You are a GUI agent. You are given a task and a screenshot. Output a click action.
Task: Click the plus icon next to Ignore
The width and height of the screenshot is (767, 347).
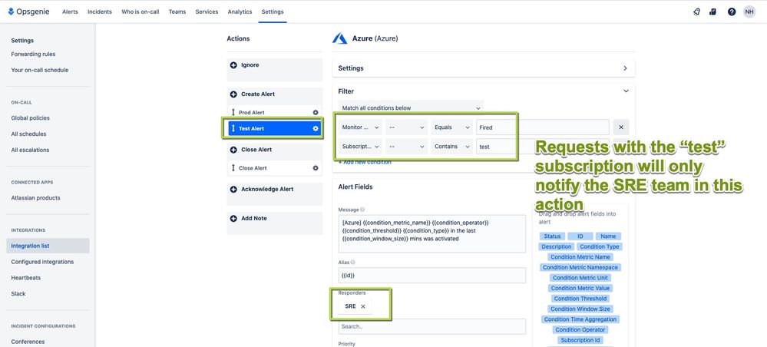(x=233, y=65)
